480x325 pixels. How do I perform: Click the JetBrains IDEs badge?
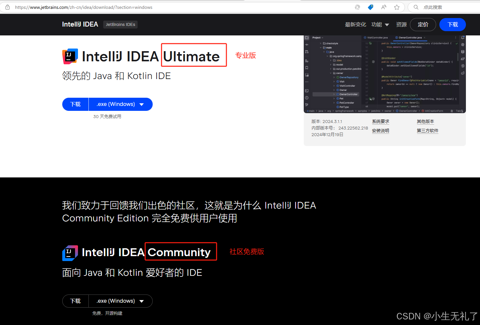coord(120,25)
